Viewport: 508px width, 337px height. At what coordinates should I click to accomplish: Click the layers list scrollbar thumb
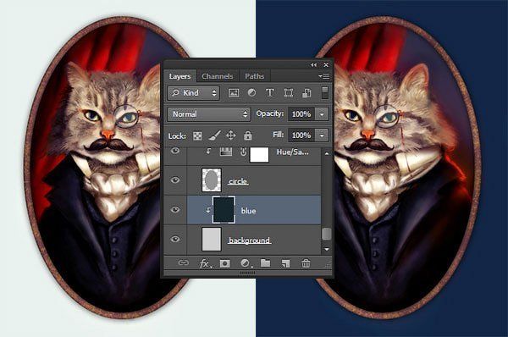pyautogui.click(x=327, y=234)
